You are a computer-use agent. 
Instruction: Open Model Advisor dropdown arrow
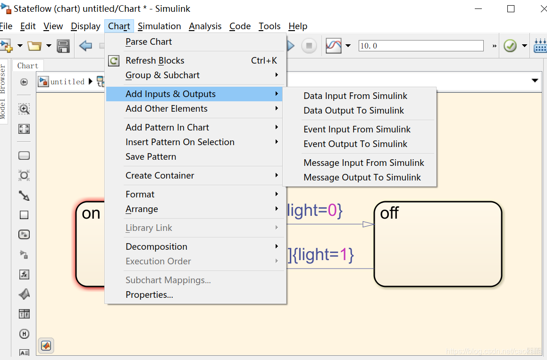coord(524,46)
